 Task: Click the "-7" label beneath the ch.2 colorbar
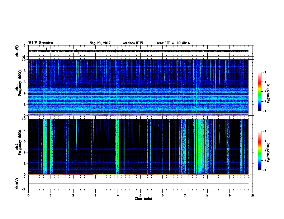(264, 170)
